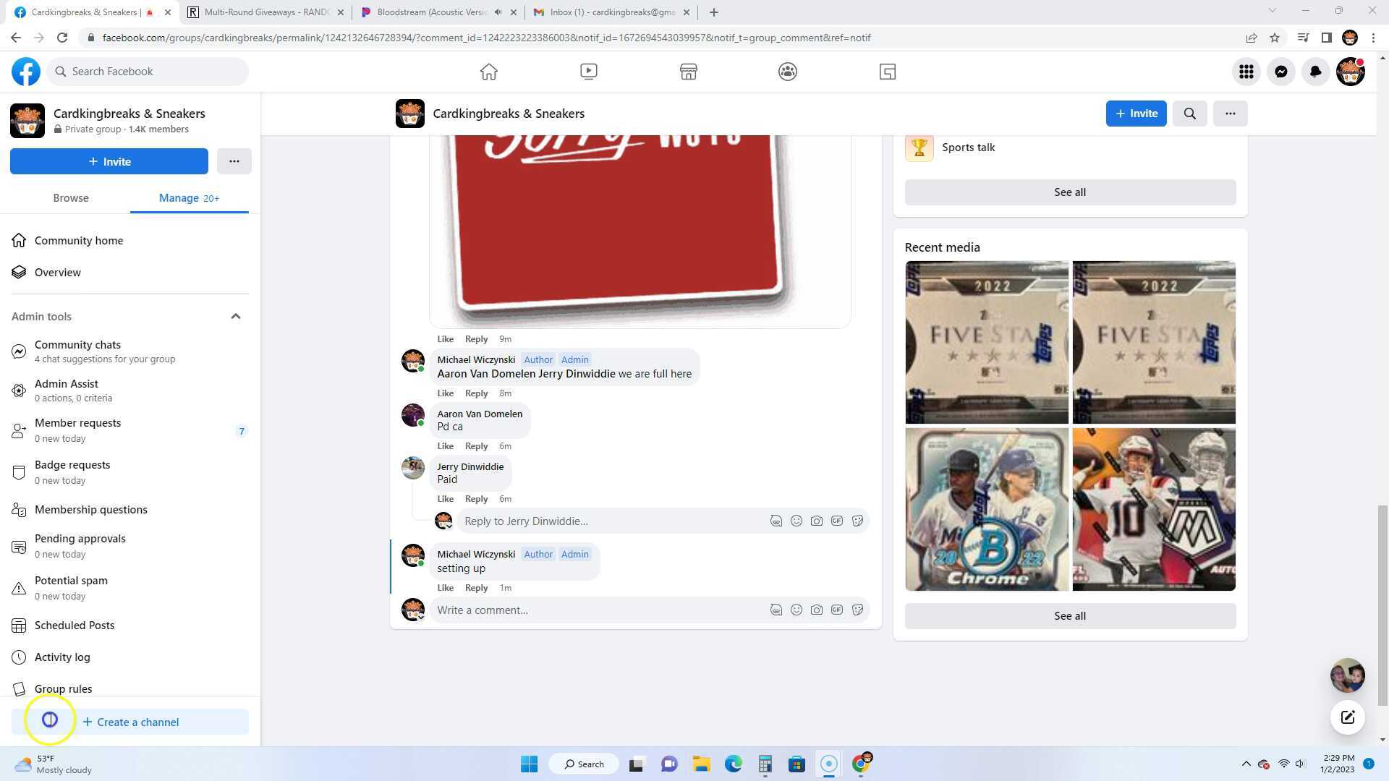1389x781 pixels.
Task: Attach photo icon in Write a comment box
Action: 816,610
